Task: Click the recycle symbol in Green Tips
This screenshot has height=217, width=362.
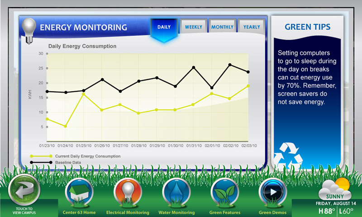Action: (x=288, y=155)
